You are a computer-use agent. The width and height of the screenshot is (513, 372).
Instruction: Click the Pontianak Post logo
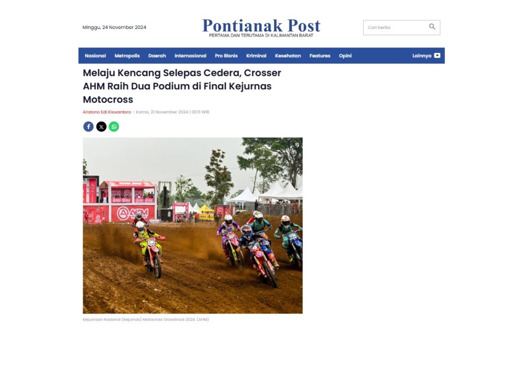(261, 28)
